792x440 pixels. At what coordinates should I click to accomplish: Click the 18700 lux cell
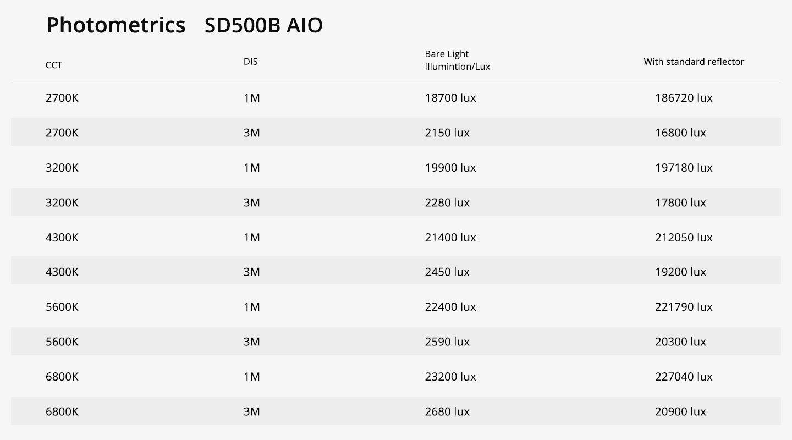pos(450,98)
